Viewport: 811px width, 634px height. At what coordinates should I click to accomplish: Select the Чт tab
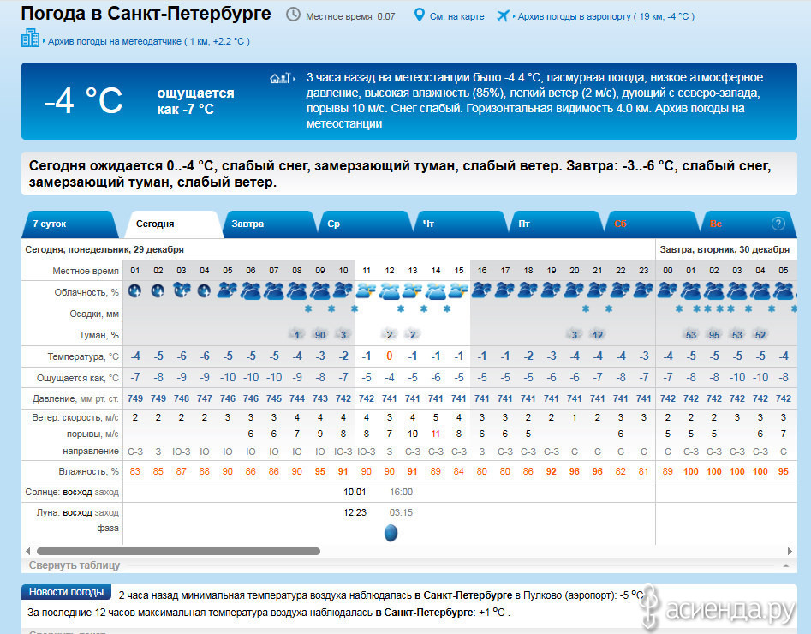[x=429, y=224]
